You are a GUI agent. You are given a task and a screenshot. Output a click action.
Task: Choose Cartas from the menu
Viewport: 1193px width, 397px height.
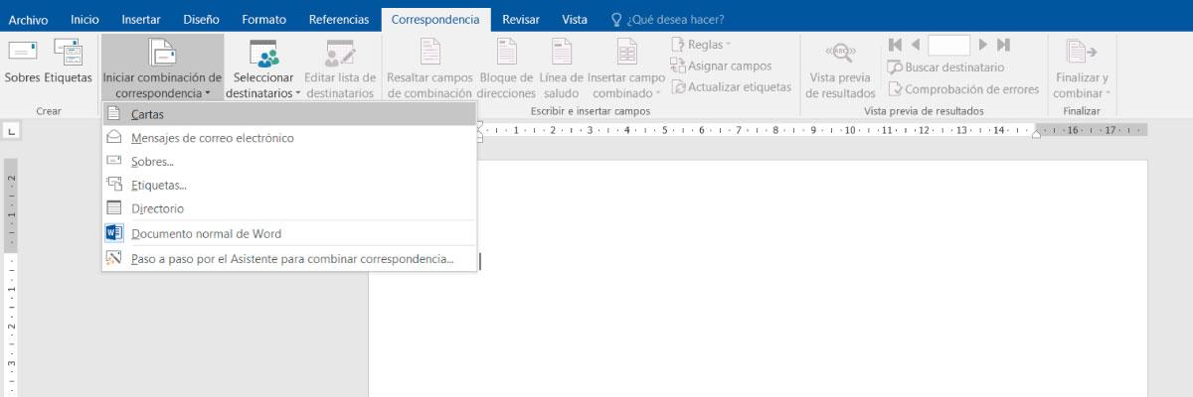click(289, 114)
